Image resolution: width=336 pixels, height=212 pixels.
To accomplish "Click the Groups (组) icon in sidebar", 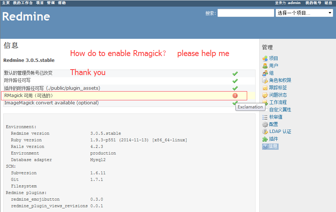I will pos(265,73).
